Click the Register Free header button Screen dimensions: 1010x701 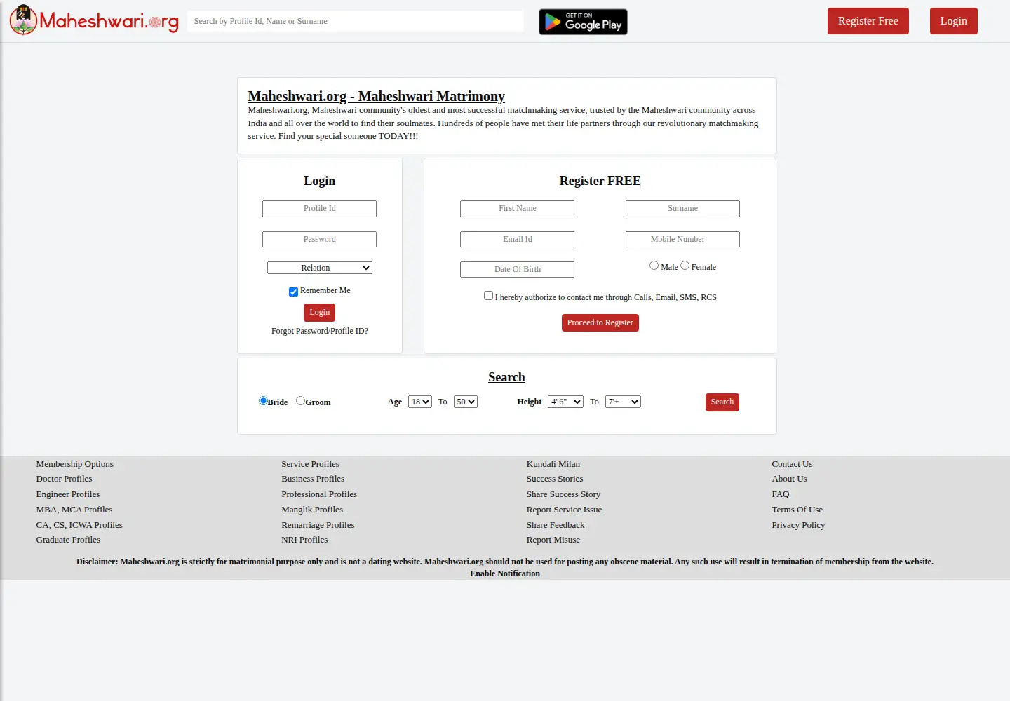tap(868, 21)
